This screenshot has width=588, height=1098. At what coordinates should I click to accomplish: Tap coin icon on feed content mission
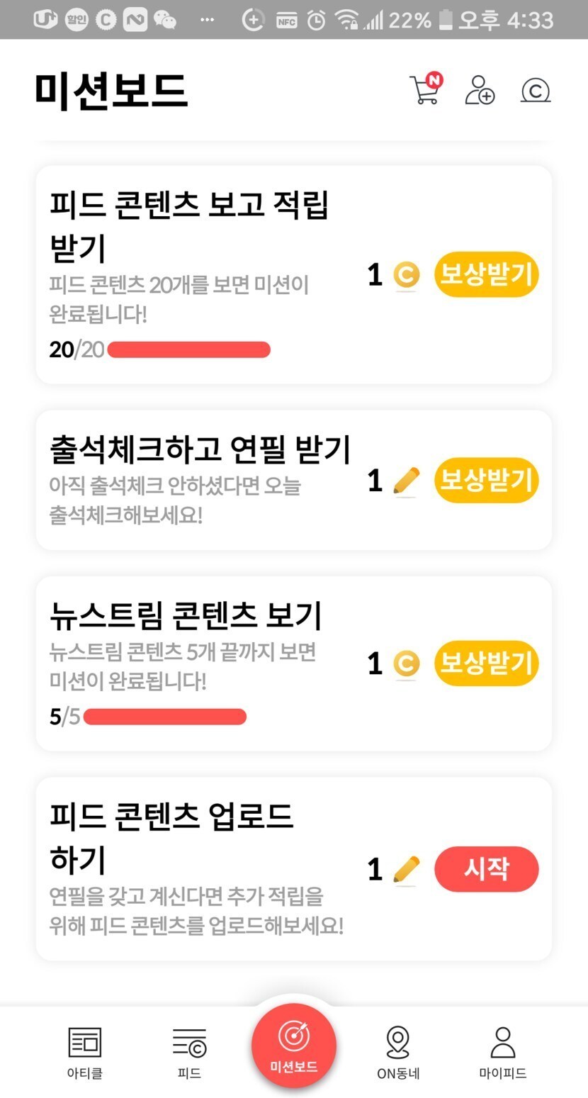pos(406,275)
